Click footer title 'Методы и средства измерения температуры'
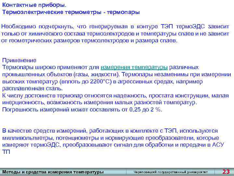The image size is (234, 176). pyautogui.click(x=53, y=172)
